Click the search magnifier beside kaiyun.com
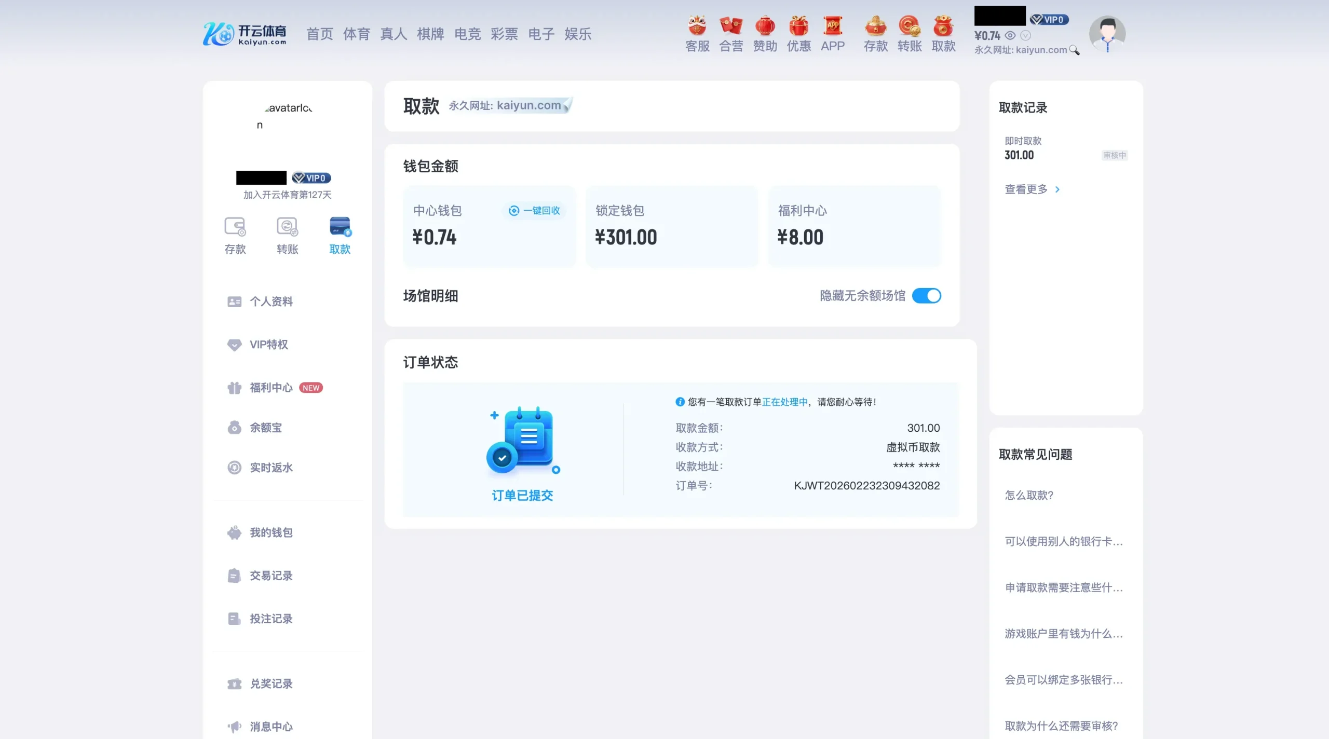Image resolution: width=1329 pixels, height=739 pixels. [1074, 50]
